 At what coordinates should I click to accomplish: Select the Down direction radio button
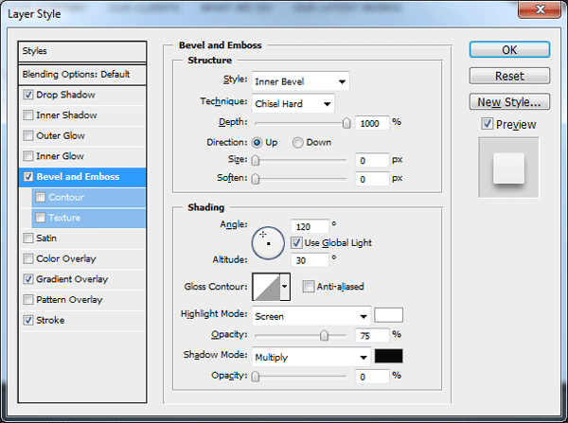coord(298,143)
